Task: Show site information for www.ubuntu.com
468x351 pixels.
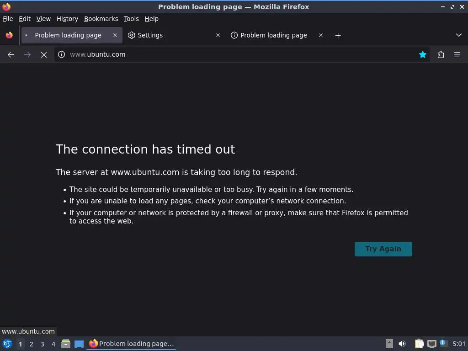Action: click(x=62, y=54)
